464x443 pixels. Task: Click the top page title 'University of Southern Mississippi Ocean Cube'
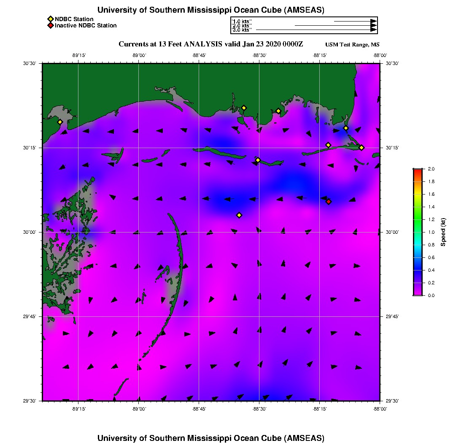tap(210, 10)
